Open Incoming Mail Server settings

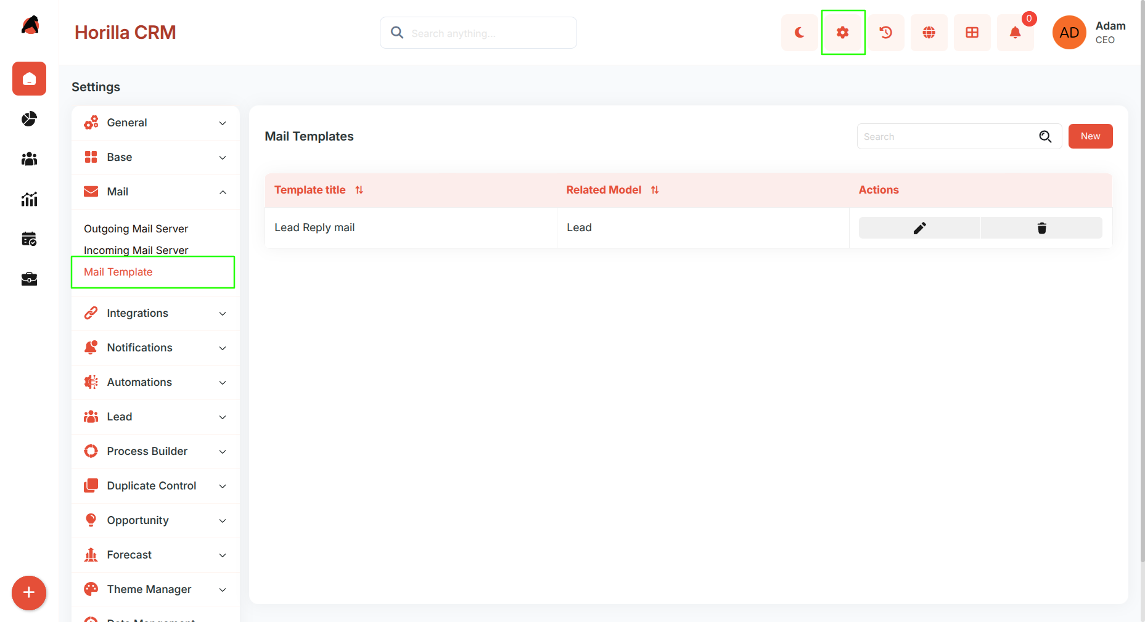pos(136,250)
